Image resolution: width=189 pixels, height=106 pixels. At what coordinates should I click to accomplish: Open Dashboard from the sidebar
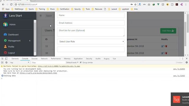click(11, 34)
